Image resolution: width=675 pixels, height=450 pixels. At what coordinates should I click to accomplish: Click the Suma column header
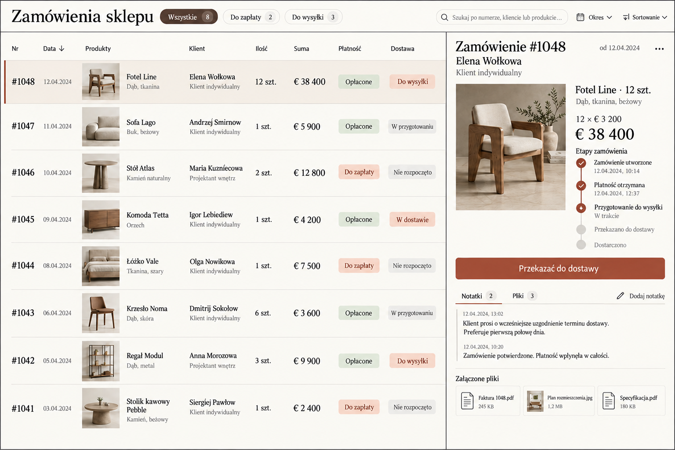(x=301, y=49)
